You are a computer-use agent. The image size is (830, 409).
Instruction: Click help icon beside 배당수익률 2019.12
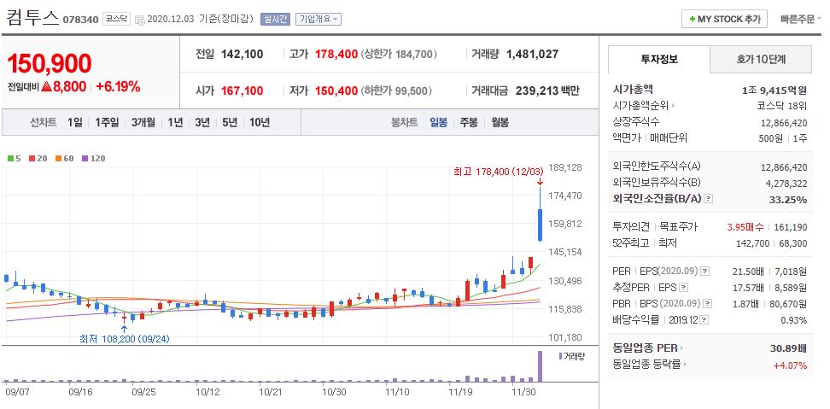pyautogui.click(x=705, y=320)
